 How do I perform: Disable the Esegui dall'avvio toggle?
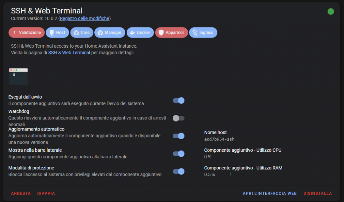click(178, 101)
